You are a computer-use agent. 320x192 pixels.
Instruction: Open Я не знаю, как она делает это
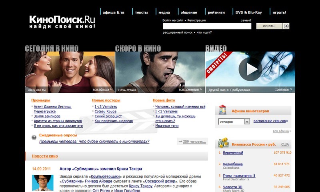(58, 126)
